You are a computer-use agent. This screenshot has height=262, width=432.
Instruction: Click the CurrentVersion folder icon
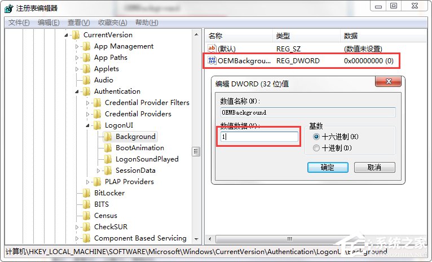76,35
